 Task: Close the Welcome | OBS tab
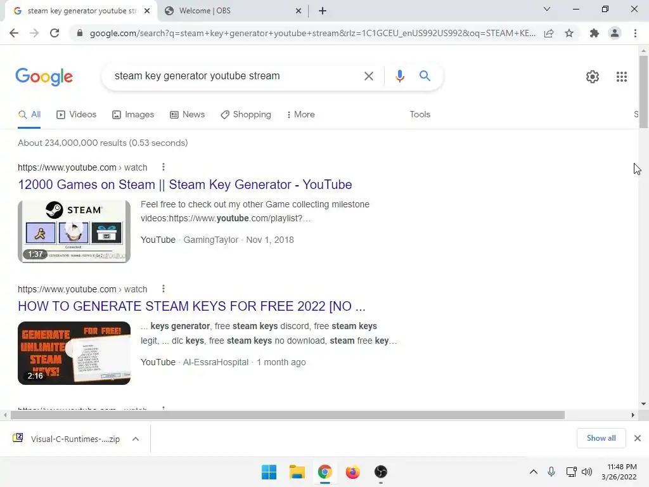299,11
